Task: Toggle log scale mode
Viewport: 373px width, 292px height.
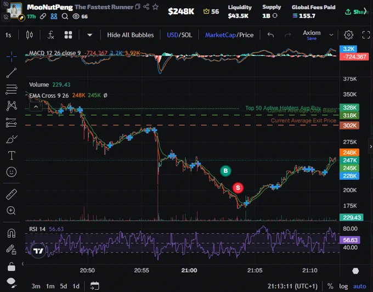Action: [343, 286]
